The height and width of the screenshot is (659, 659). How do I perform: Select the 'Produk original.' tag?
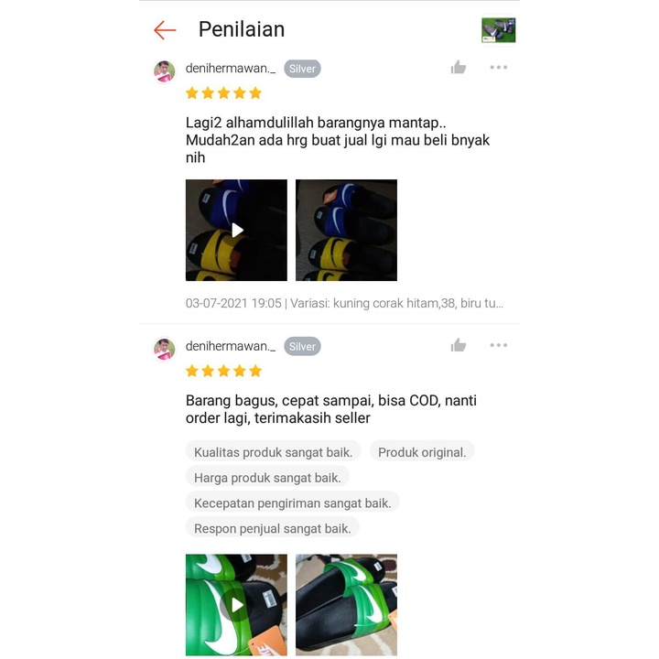tap(422, 452)
